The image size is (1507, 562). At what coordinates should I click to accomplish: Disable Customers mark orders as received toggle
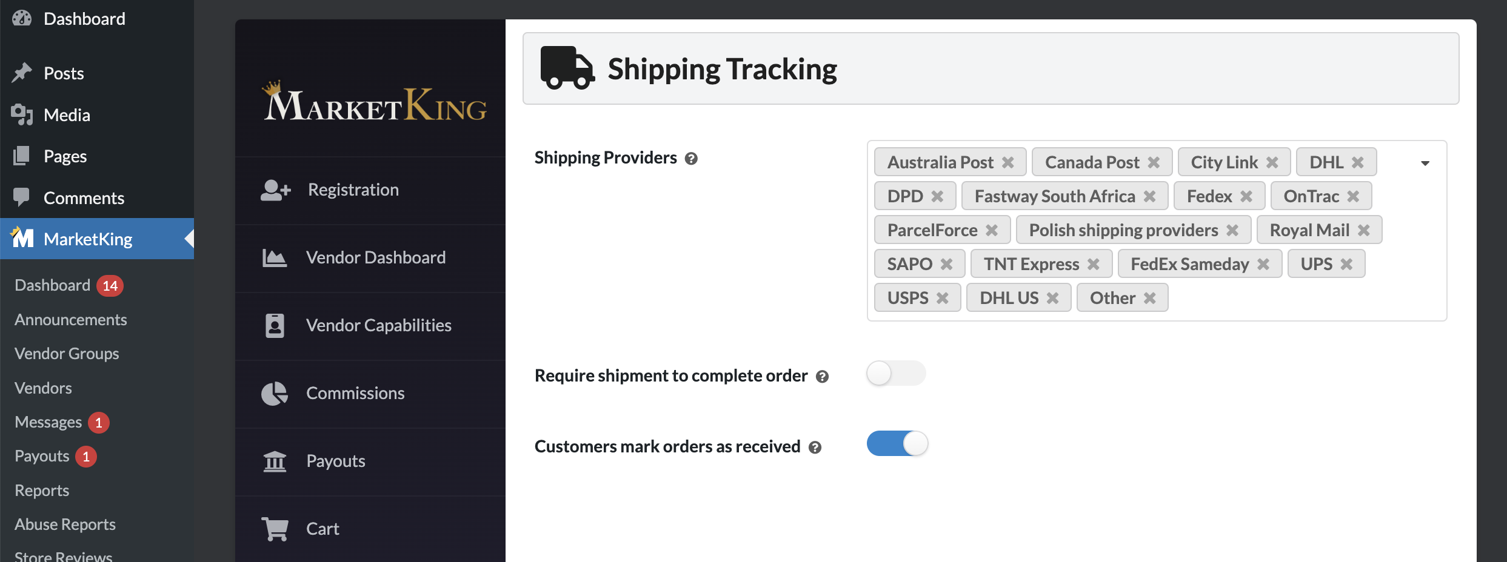[x=897, y=443]
